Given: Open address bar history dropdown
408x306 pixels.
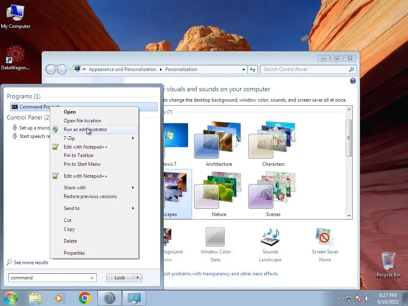Looking at the screenshot, I should point(243,69).
